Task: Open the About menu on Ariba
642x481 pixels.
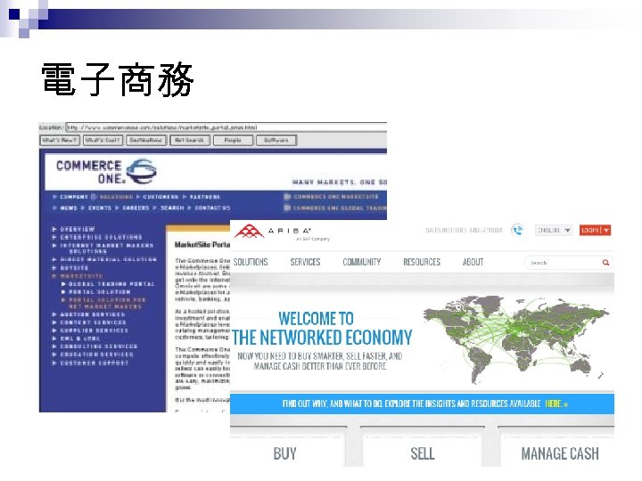Action: click(x=473, y=262)
